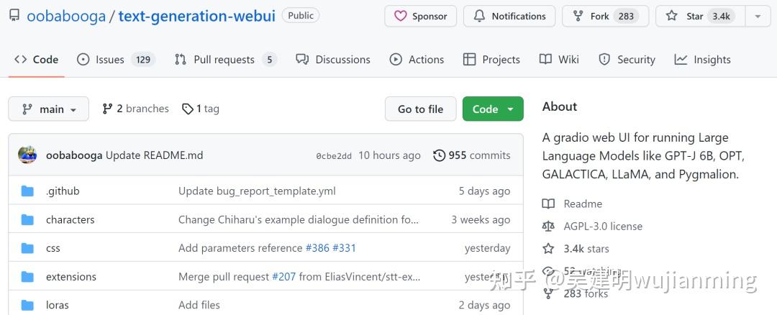Open the Wiki tab
777x315 pixels.
click(560, 60)
